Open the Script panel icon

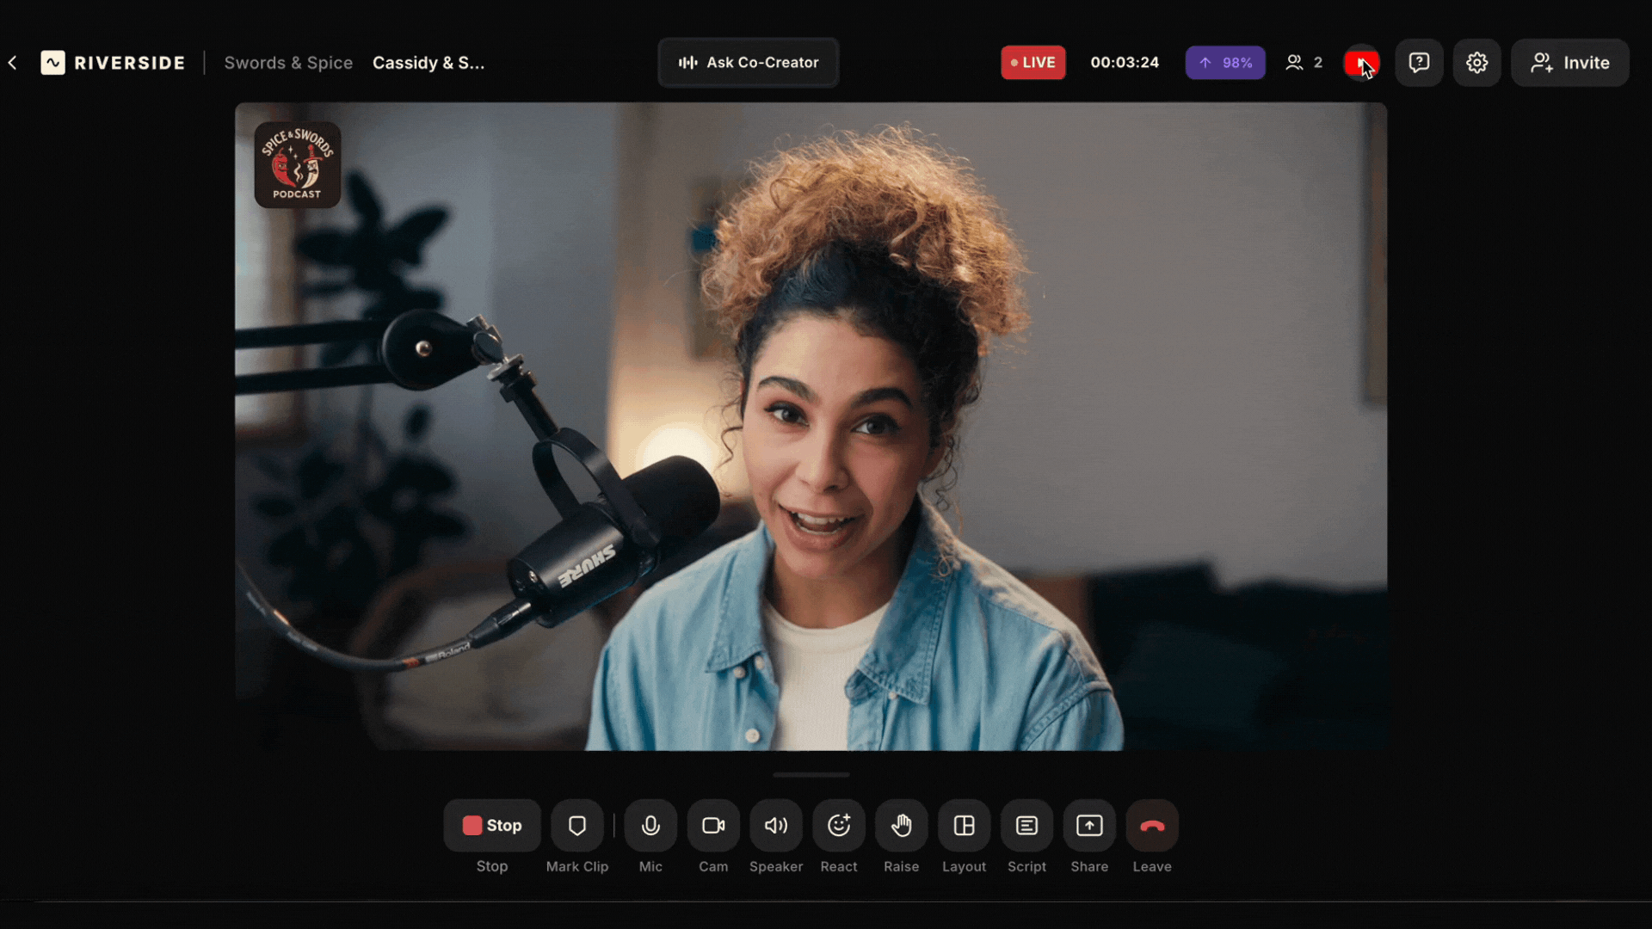point(1026,826)
